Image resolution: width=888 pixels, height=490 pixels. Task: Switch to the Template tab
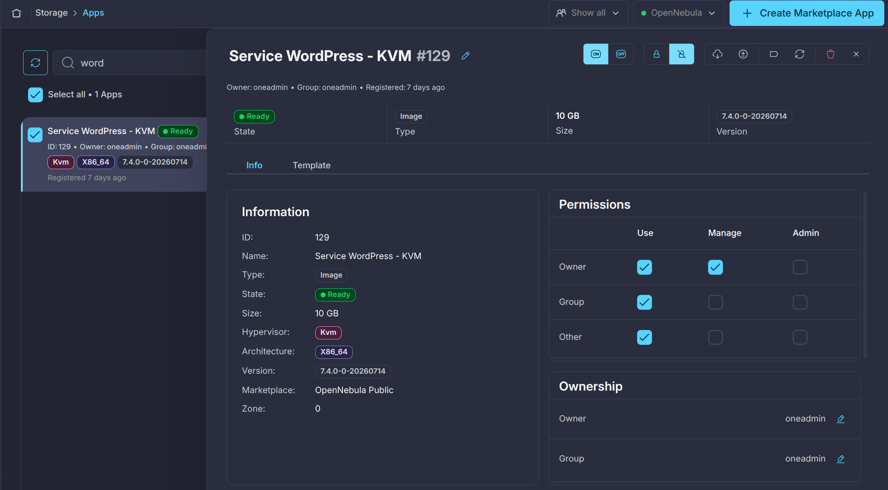(x=312, y=165)
